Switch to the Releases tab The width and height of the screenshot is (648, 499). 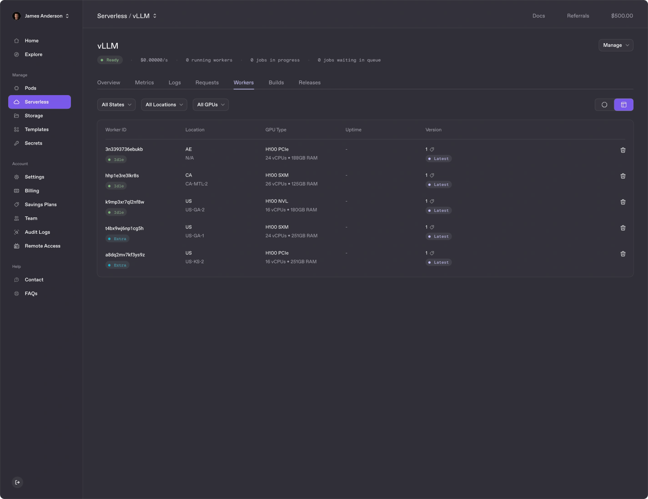point(310,83)
